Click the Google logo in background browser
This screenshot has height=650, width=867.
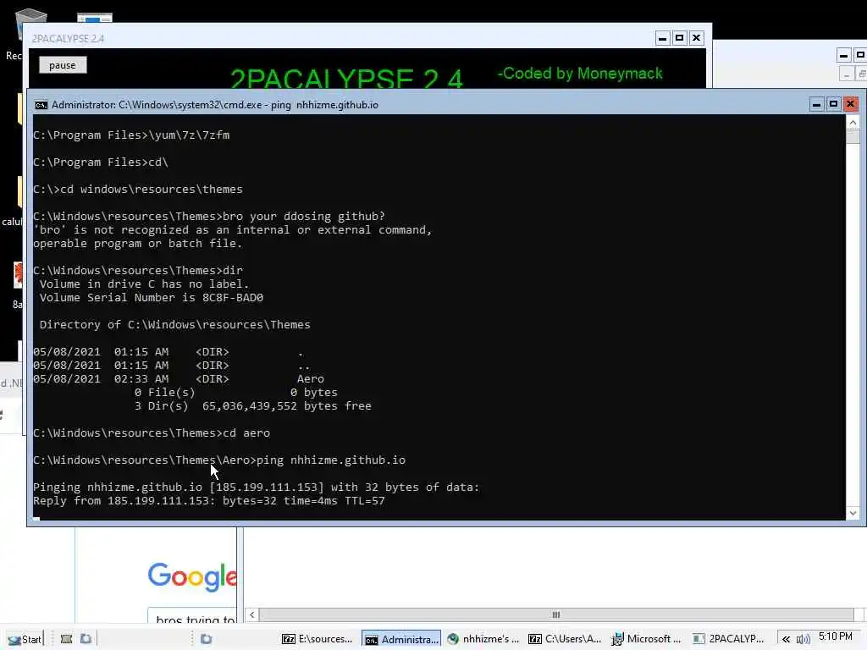coord(192,577)
